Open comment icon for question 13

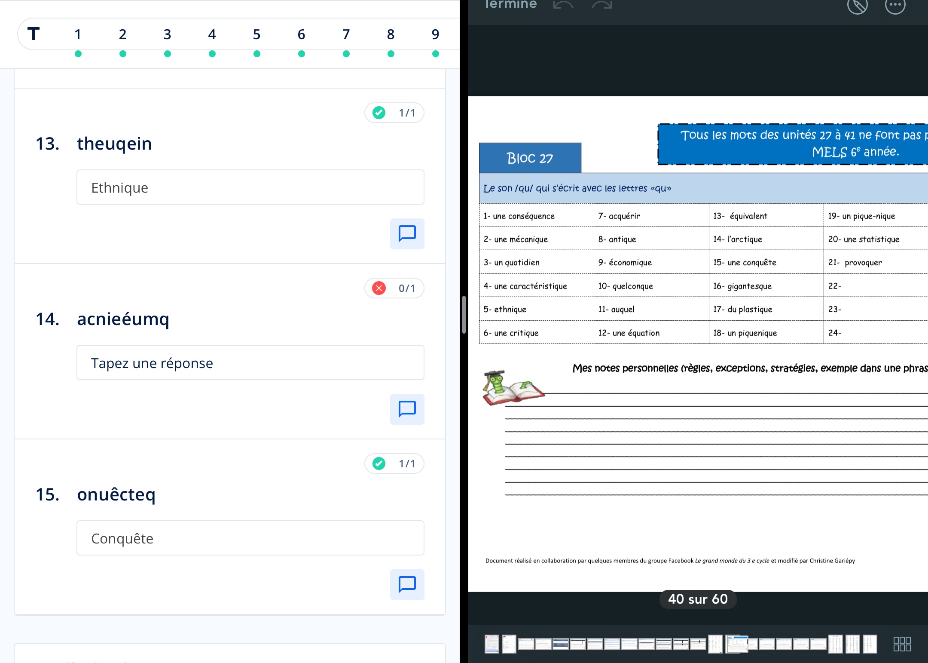point(407,234)
